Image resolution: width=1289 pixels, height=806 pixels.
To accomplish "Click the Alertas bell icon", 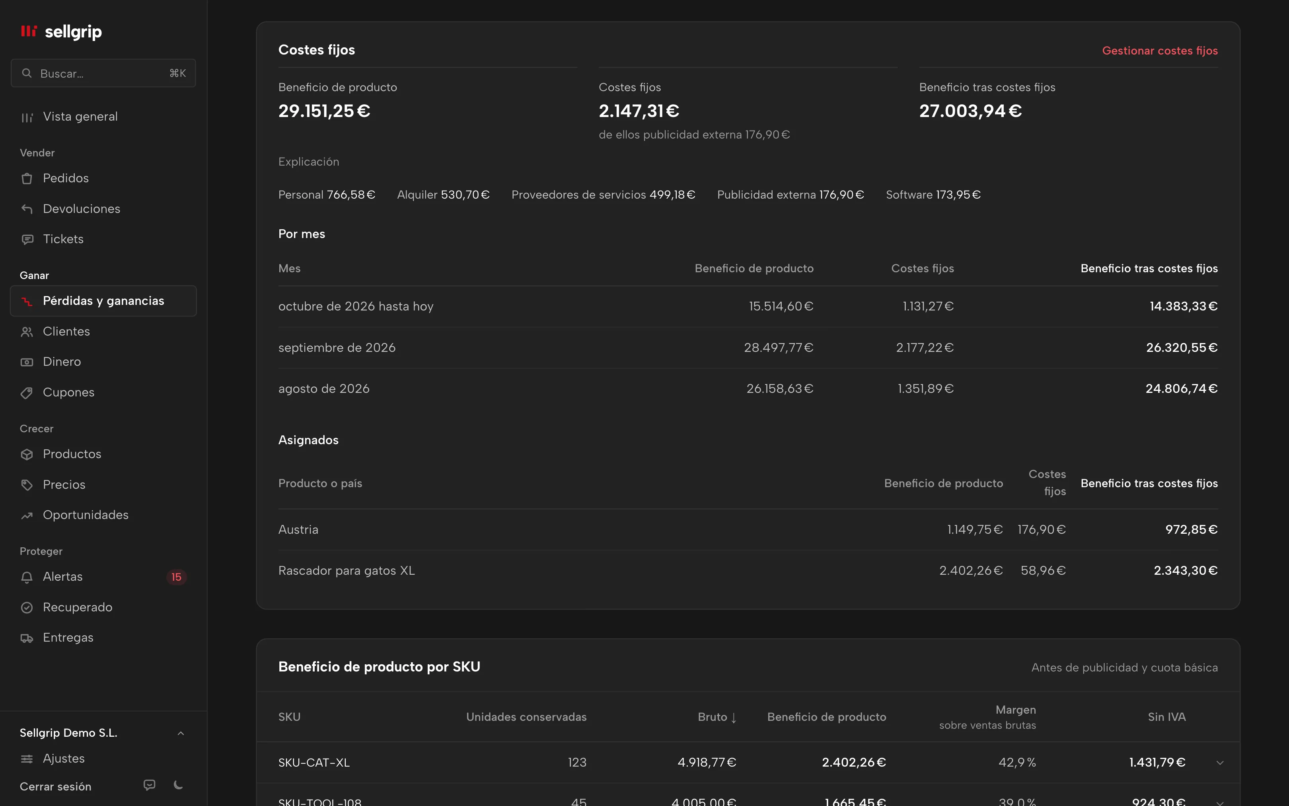I will click(x=27, y=577).
